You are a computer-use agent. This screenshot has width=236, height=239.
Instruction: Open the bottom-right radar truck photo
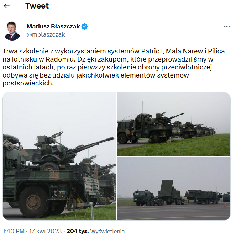pyautogui.click(x=174, y=188)
